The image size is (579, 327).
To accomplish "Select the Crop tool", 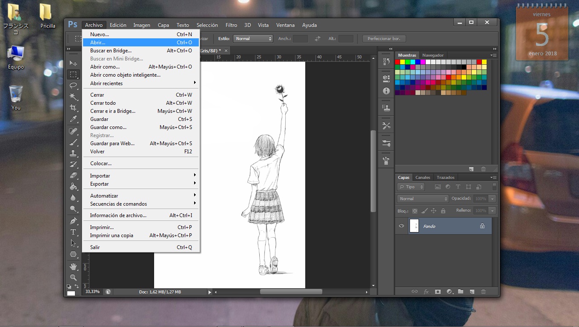I will [x=73, y=108].
